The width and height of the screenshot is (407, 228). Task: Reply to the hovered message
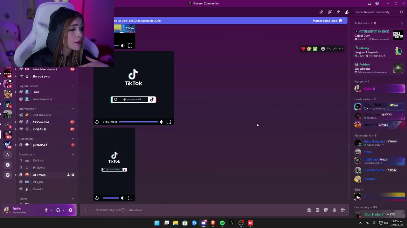[x=329, y=49]
